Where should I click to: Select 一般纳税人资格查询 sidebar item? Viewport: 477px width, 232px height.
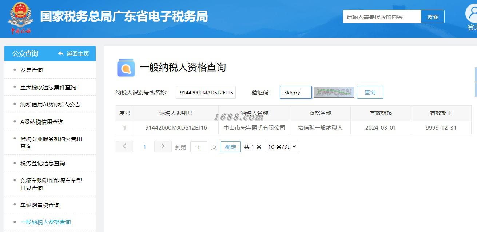(45, 222)
